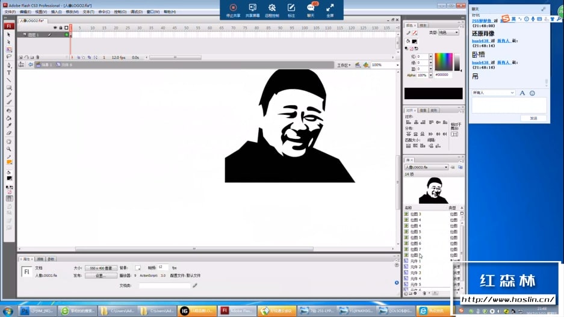Select the Paint Bucket tool
Viewport: 564px width, 317px height.
[x=9, y=118]
